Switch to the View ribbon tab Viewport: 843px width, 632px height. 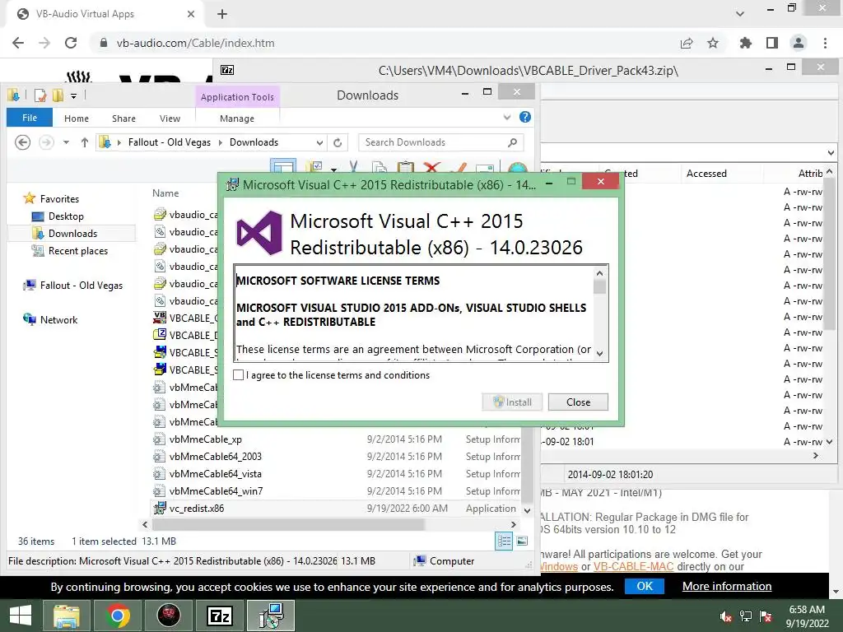click(x=170, y=118)
